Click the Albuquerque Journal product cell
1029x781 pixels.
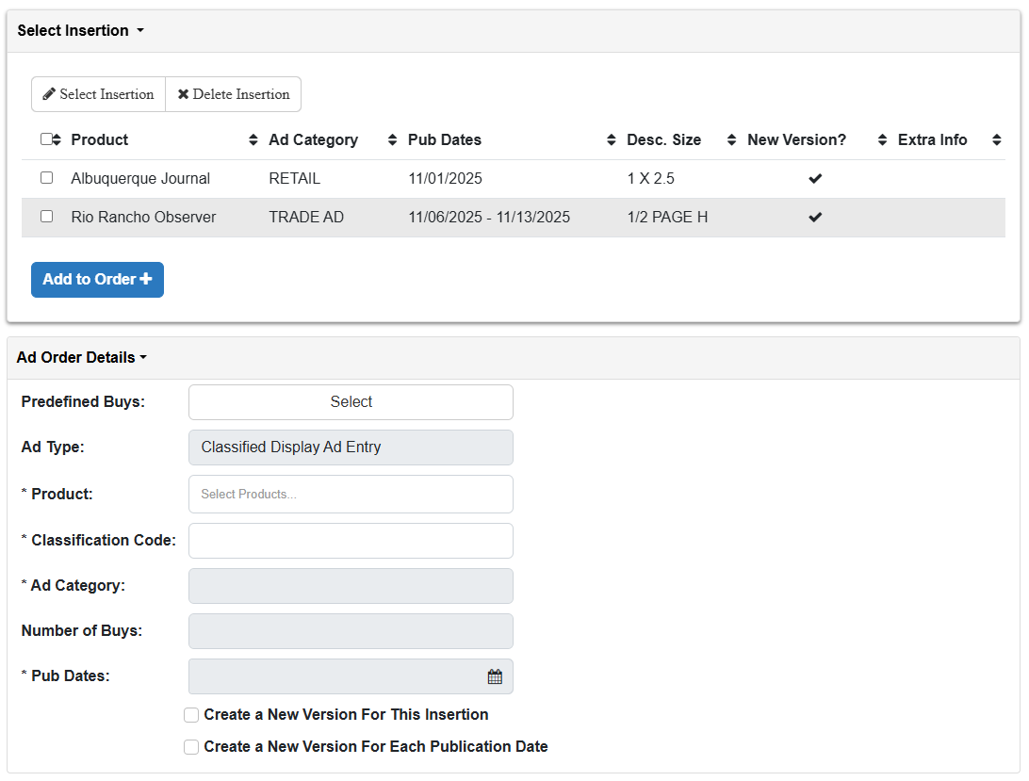pyautogui.click(x=140, y=178)
